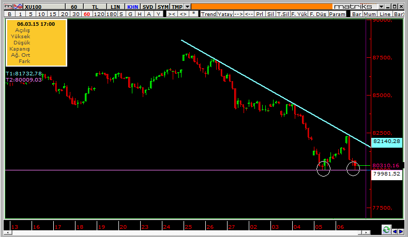Toggle the KHN option in header
The image size is (408, 237).
[x=133, y=7]
